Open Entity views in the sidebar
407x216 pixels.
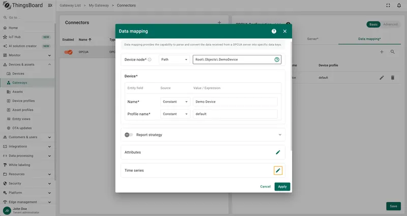[x=27, y=119]
